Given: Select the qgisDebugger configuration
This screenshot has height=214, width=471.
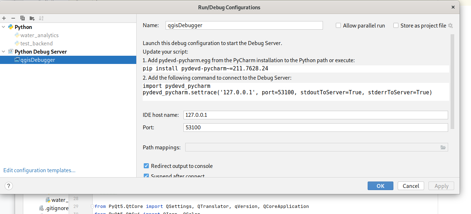Looking at the screenshot, I should (68, 60).
